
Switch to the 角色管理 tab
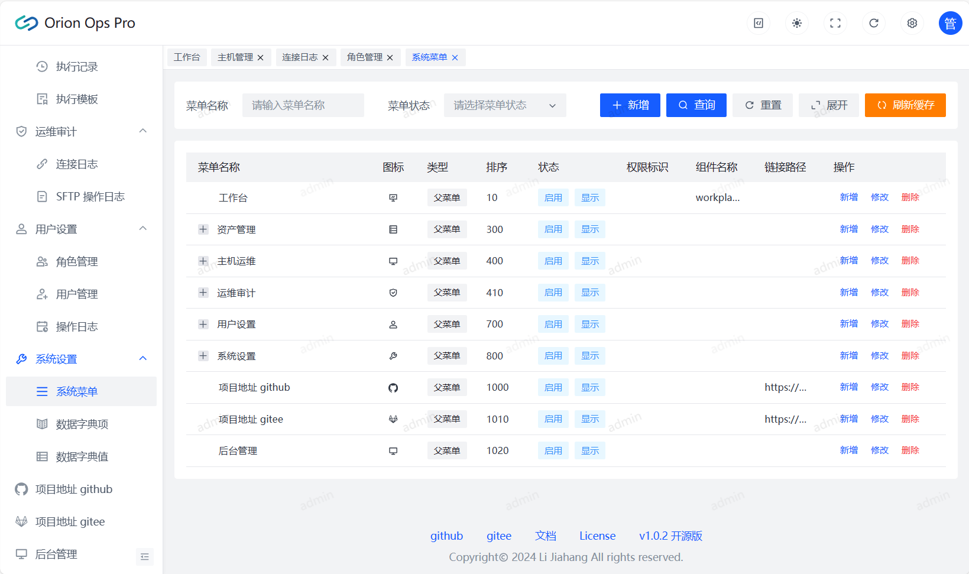click(x=364, y=57)
